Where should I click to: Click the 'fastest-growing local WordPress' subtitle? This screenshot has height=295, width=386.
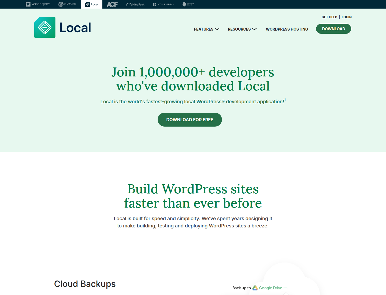click(193, 101)
